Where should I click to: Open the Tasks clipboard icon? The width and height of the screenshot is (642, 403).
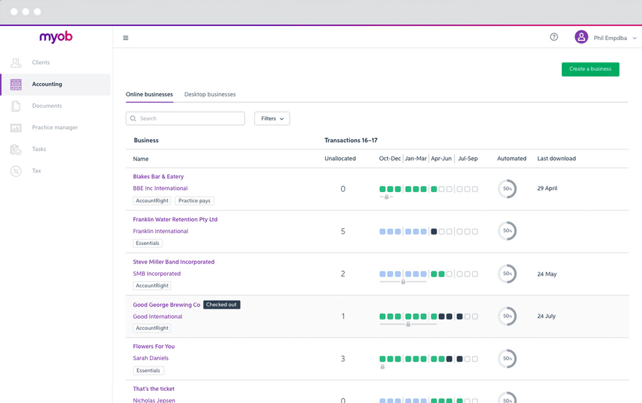coord(16,149)
